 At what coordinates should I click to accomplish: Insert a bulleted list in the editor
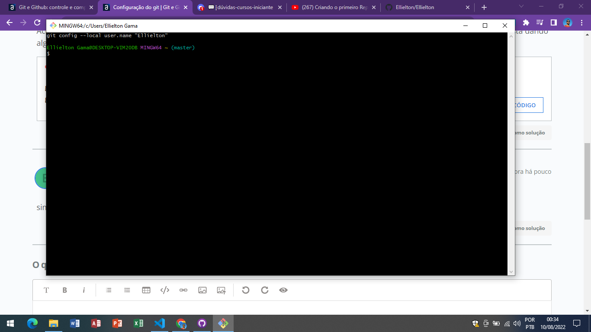coord(127,290)
